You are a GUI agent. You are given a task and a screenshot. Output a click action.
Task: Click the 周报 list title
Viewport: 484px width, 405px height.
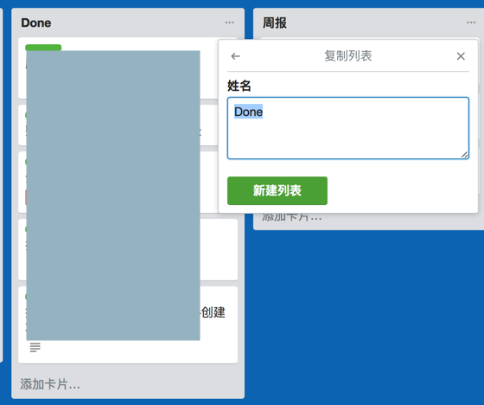point(275,22)
